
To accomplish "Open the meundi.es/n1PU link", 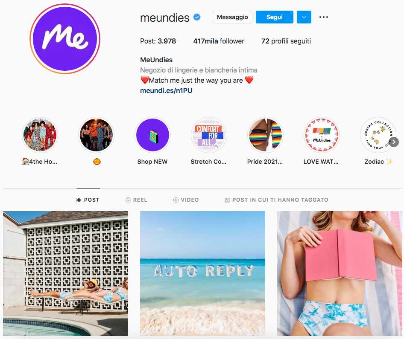I will (166, 90).
